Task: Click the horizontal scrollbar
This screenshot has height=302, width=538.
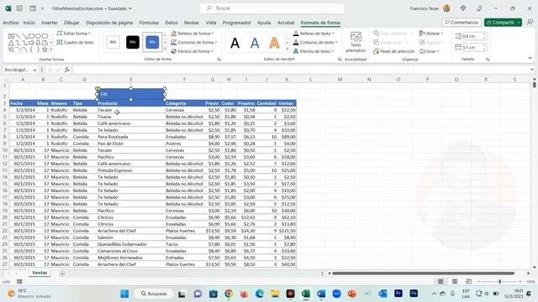Action: [423, 273]
